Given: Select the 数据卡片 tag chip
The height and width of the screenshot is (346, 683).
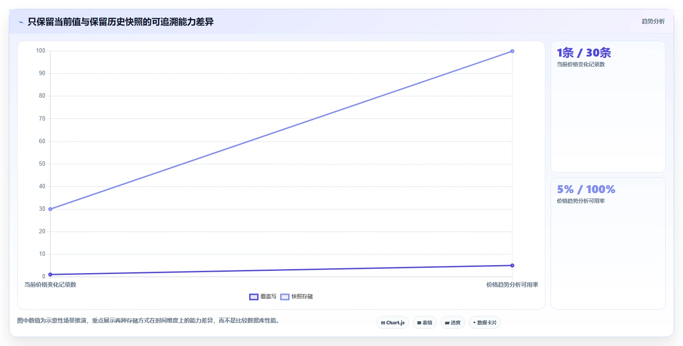Looking at the screenshot, I should pyautogui.click(x=485, y=323).
